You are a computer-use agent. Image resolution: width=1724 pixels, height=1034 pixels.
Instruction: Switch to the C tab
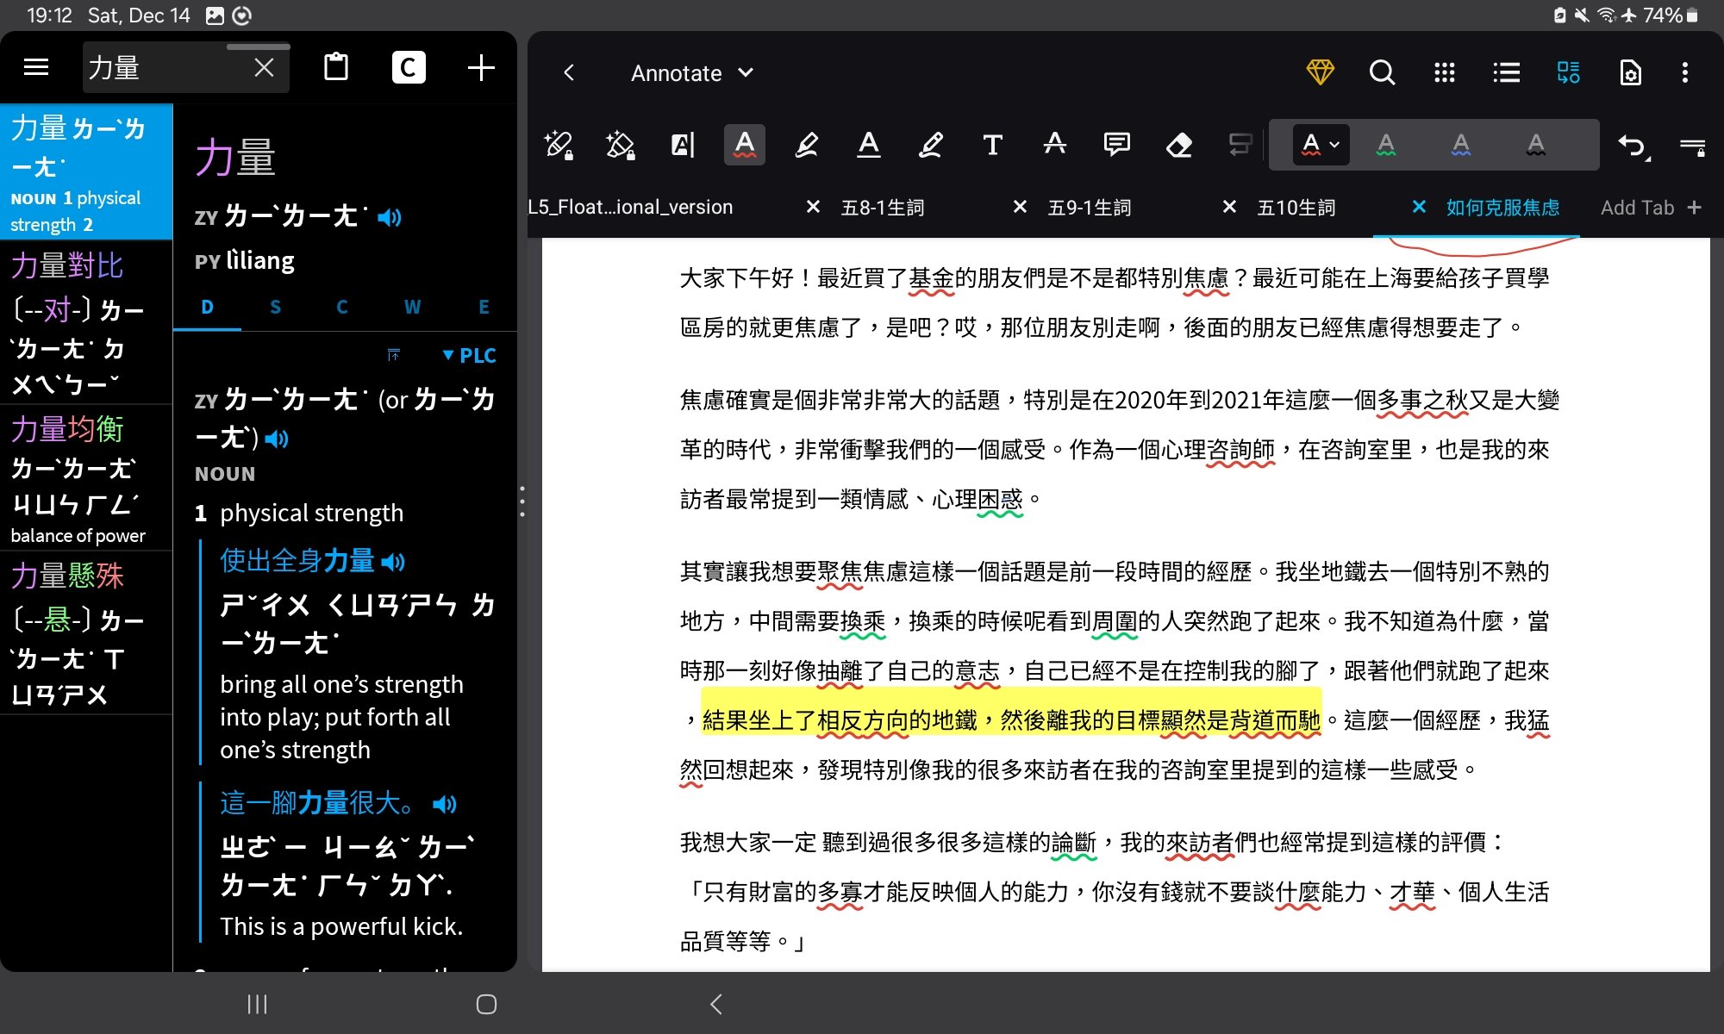click(x=342, y=307)
